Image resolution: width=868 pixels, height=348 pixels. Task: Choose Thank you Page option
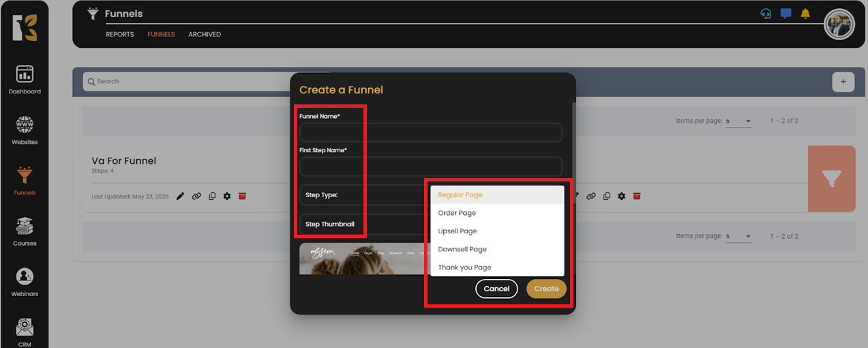pos(464,267)
